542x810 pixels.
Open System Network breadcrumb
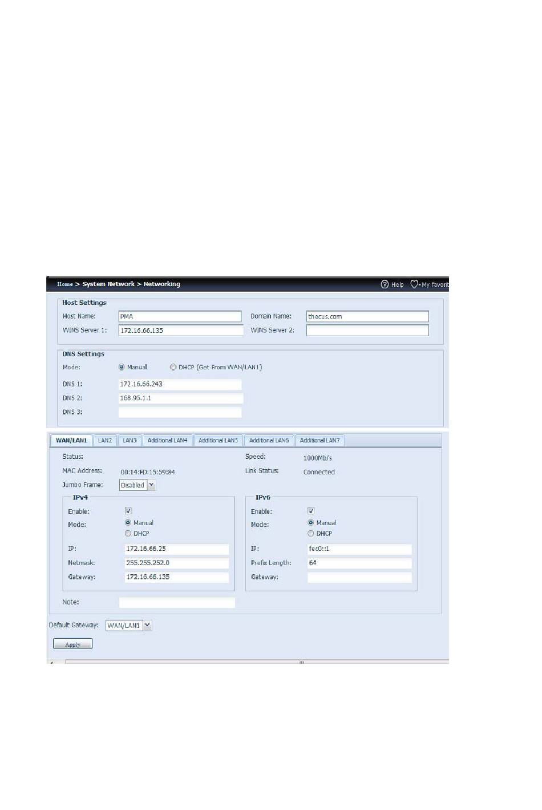pyautogui.click(x=108, y=284)
